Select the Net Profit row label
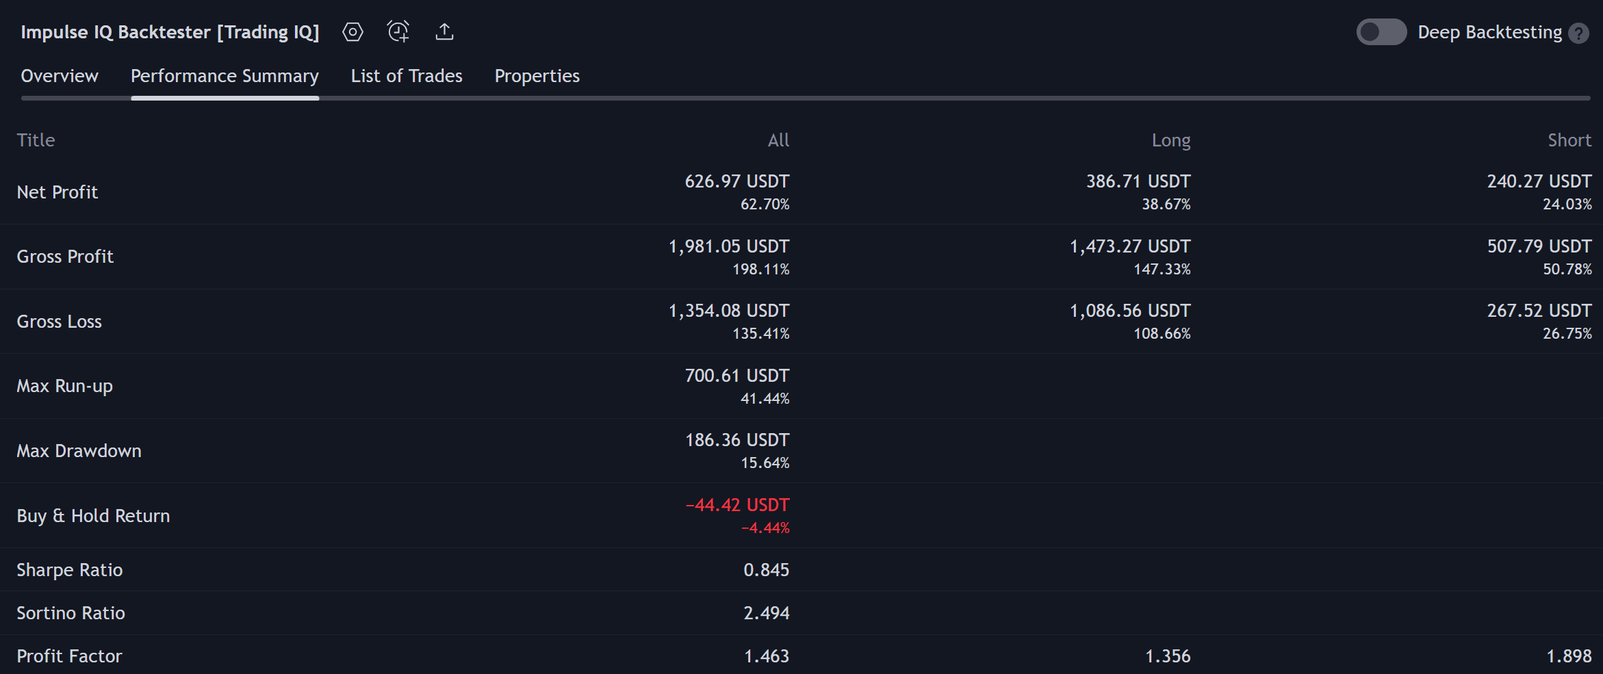Screen dimensions: 1603x674 [57, 192]
